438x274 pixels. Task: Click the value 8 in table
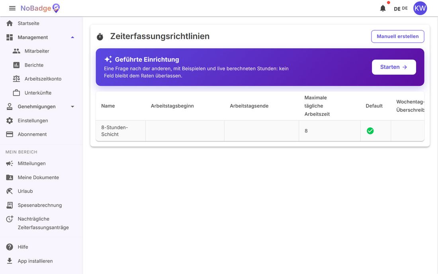click(x=306, y=131)
